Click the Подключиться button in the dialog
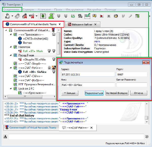The image size is (152, 147). click(x=94, y=93)
